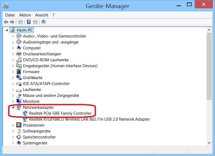This screenshot has width=215, height=156.
Task: Open the Datei menu
Action: [10, 15]
